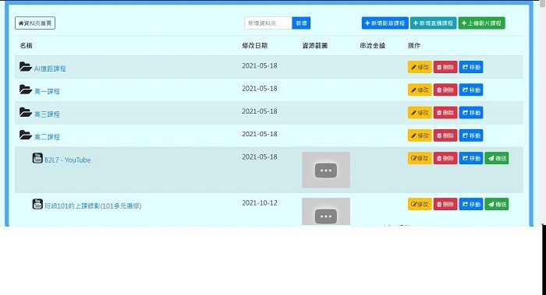This screenshot has height=295, width=546.
Task: Edit 高三課程 with its 修改 button
Action: [420, 113]
